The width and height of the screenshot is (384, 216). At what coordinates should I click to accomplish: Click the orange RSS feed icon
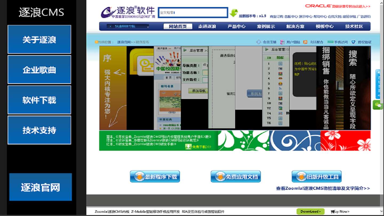coord(305,42)
